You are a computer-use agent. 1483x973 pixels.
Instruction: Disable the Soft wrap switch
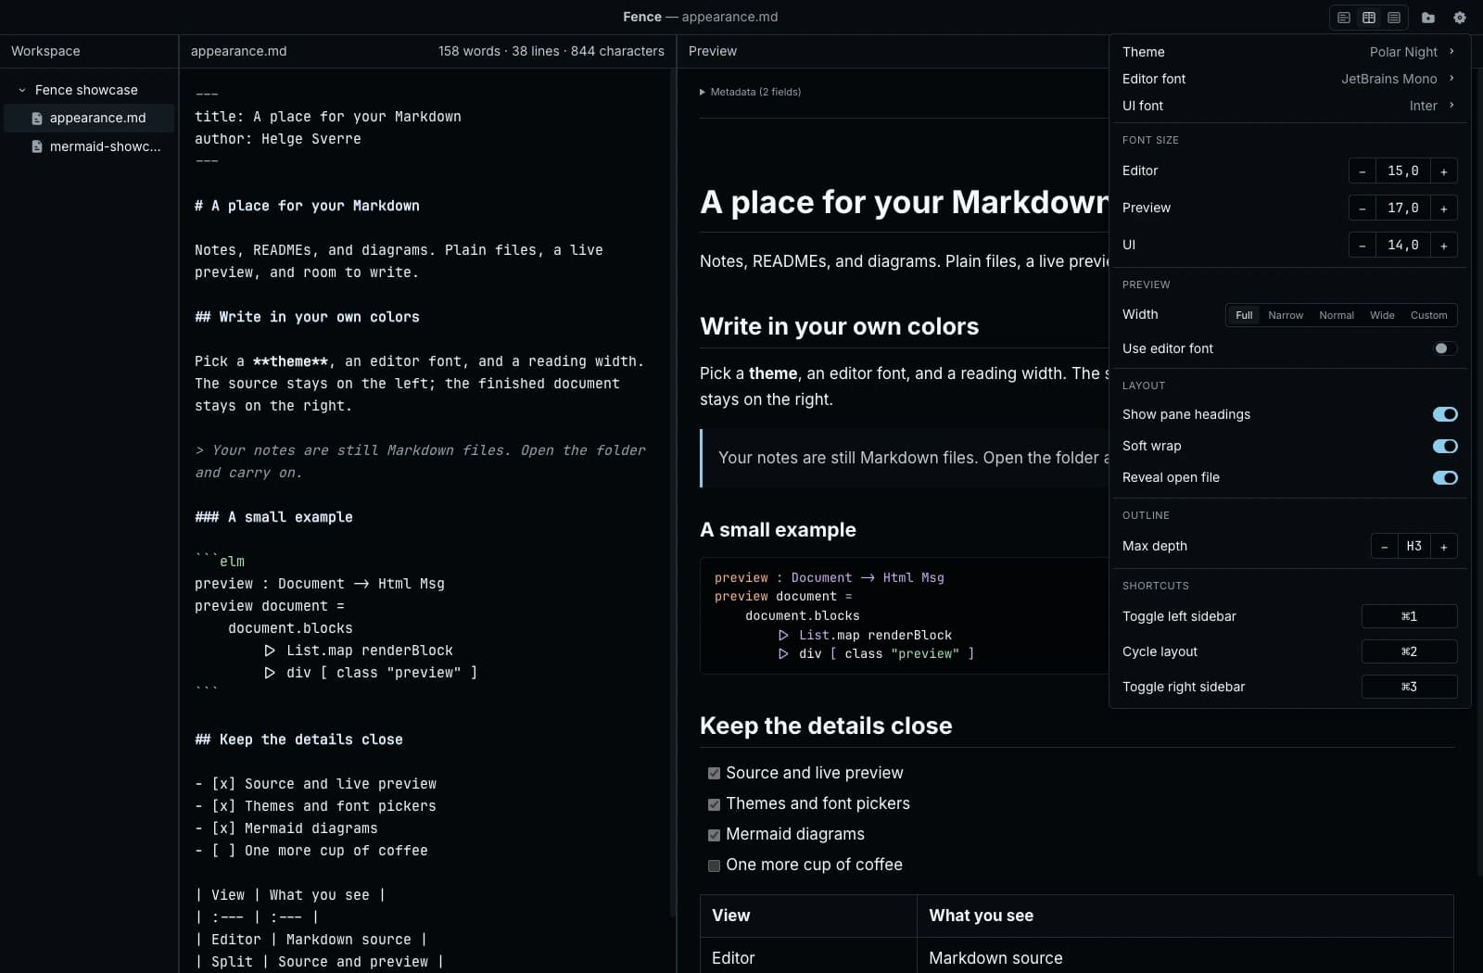click(1445, 446)
